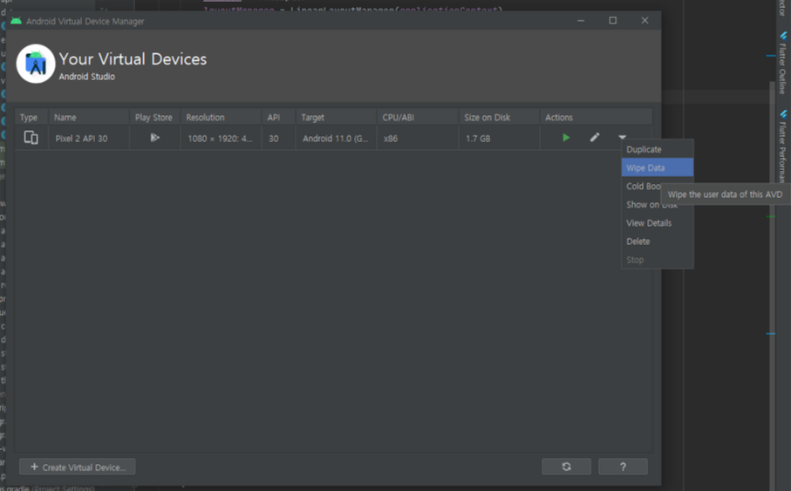The image size is (791, 491).
Task: Select Wipe Data menu entry
Action: (658, 167)
